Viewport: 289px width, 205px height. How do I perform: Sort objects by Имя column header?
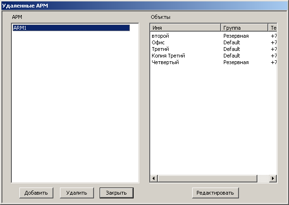186,28
